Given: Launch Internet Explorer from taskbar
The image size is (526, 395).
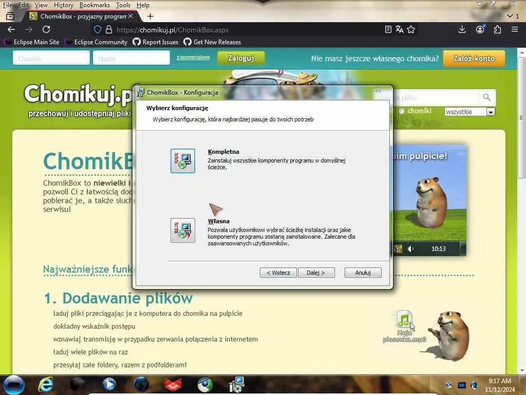Looking at the screenshot, I should pos(45,384).
